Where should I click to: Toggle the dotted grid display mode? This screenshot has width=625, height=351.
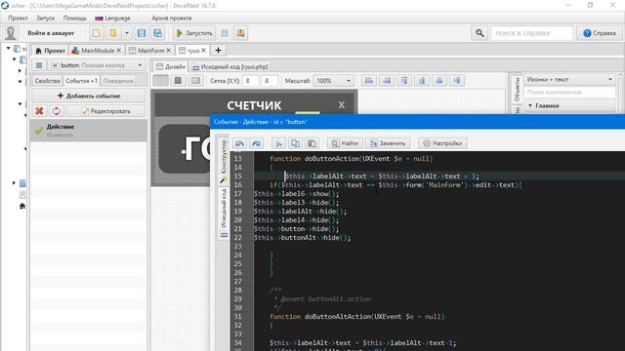point(160,81)
